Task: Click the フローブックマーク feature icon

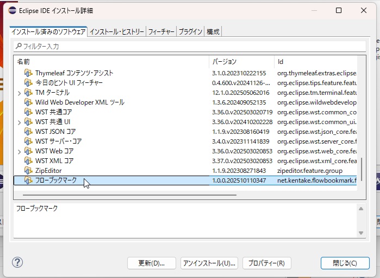Action: [x=28, y=180]
